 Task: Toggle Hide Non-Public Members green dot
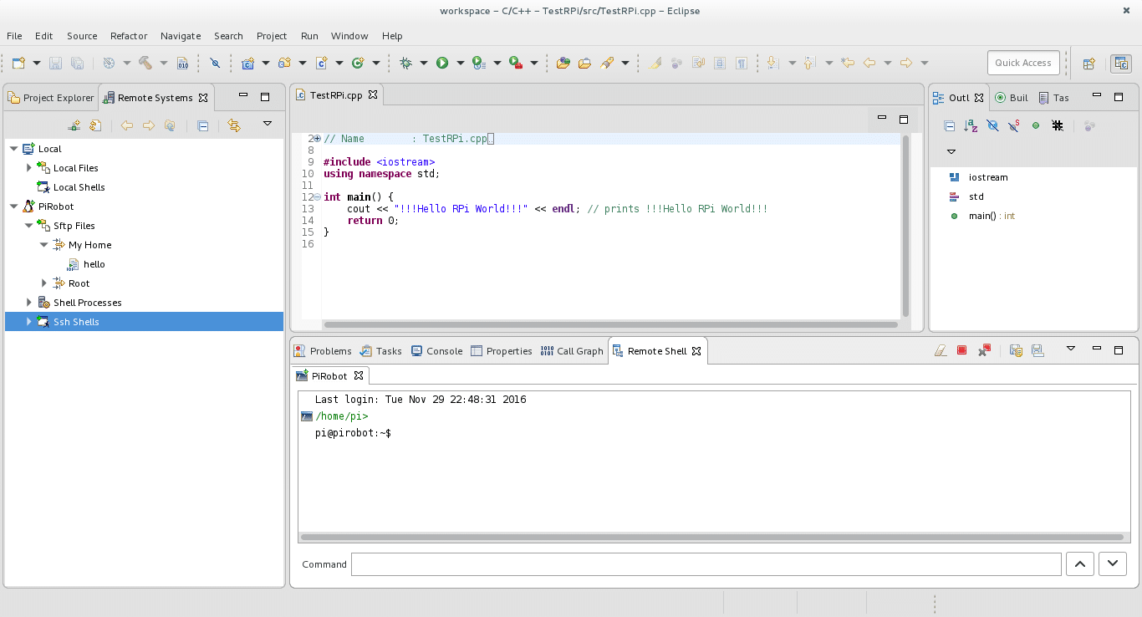coord(1036,125)
